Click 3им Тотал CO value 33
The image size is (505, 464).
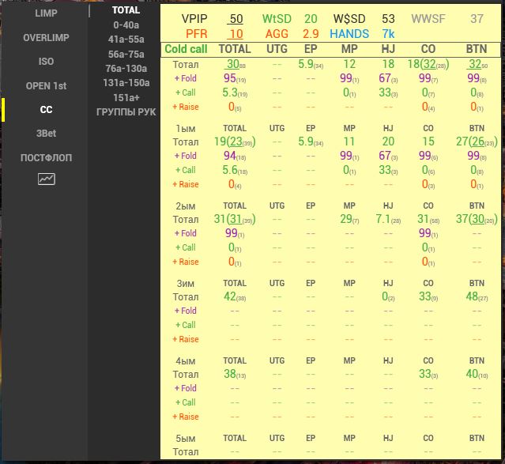click(x=428, y=296)
